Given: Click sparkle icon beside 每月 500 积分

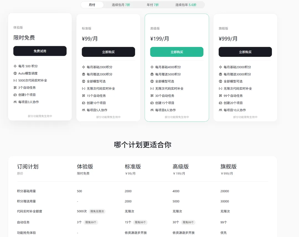Looking at the screenshot, I should point(15,66).
